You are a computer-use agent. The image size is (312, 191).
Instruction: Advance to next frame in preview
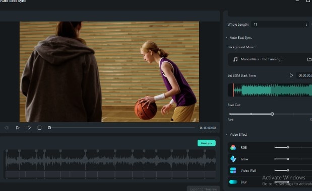[28, 128]
